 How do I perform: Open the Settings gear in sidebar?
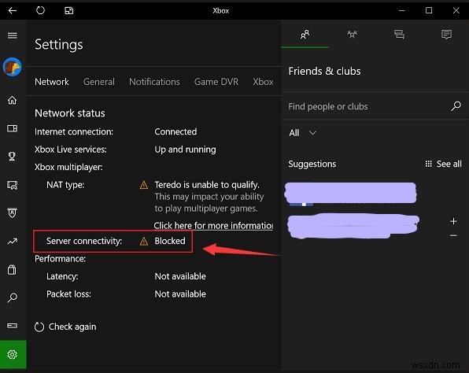coord(13,354)
